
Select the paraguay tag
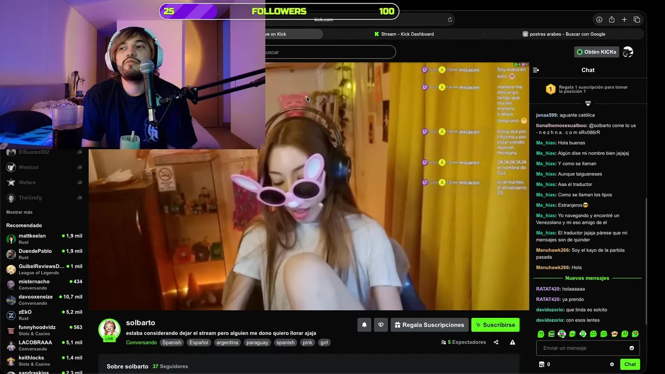(x=257, y=343)
